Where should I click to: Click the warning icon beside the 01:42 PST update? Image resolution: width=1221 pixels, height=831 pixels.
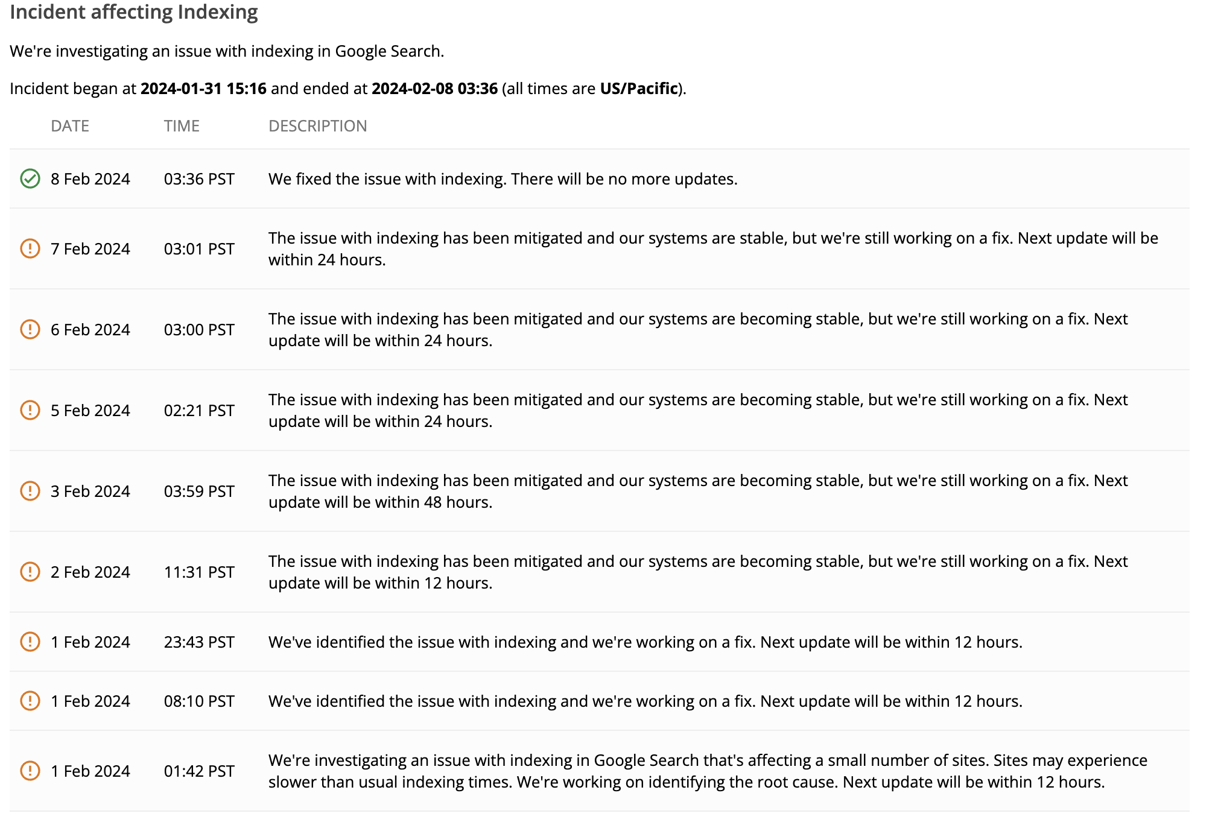pos(30,771)
